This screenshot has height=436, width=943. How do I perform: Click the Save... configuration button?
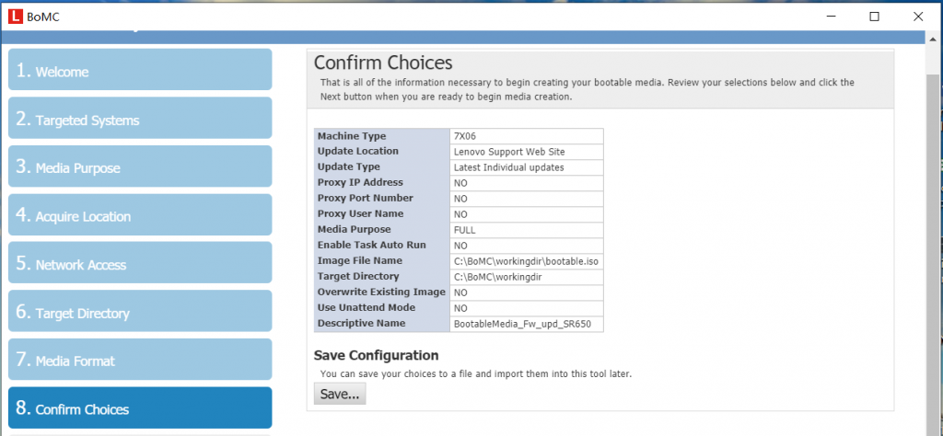pyautogui.click(x=340, y=394)
